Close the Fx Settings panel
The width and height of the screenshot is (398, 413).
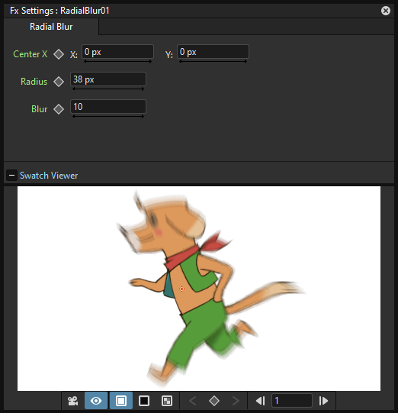(385, 11)
